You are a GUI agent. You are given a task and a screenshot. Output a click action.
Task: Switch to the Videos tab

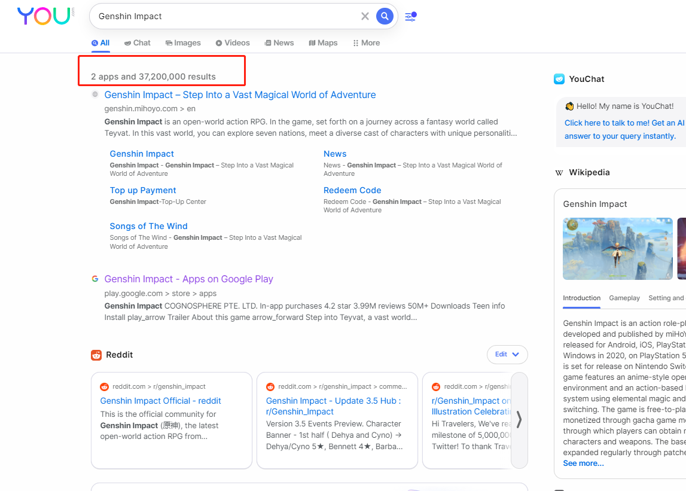233,43
